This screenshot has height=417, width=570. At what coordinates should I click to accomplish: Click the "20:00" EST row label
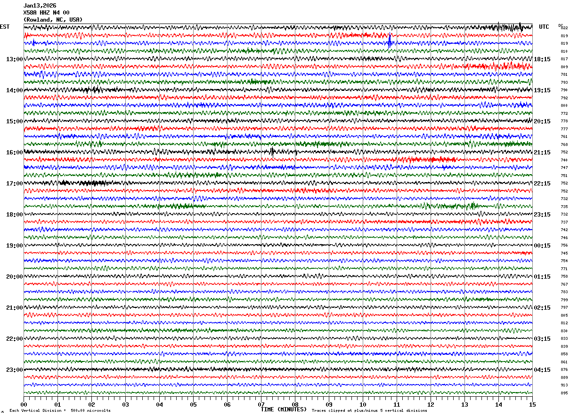pos(14,277)
